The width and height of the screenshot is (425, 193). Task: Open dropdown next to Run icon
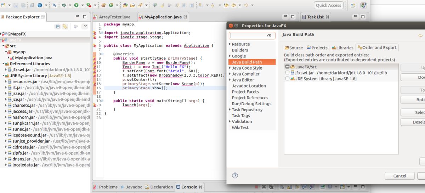click(82, 5)
